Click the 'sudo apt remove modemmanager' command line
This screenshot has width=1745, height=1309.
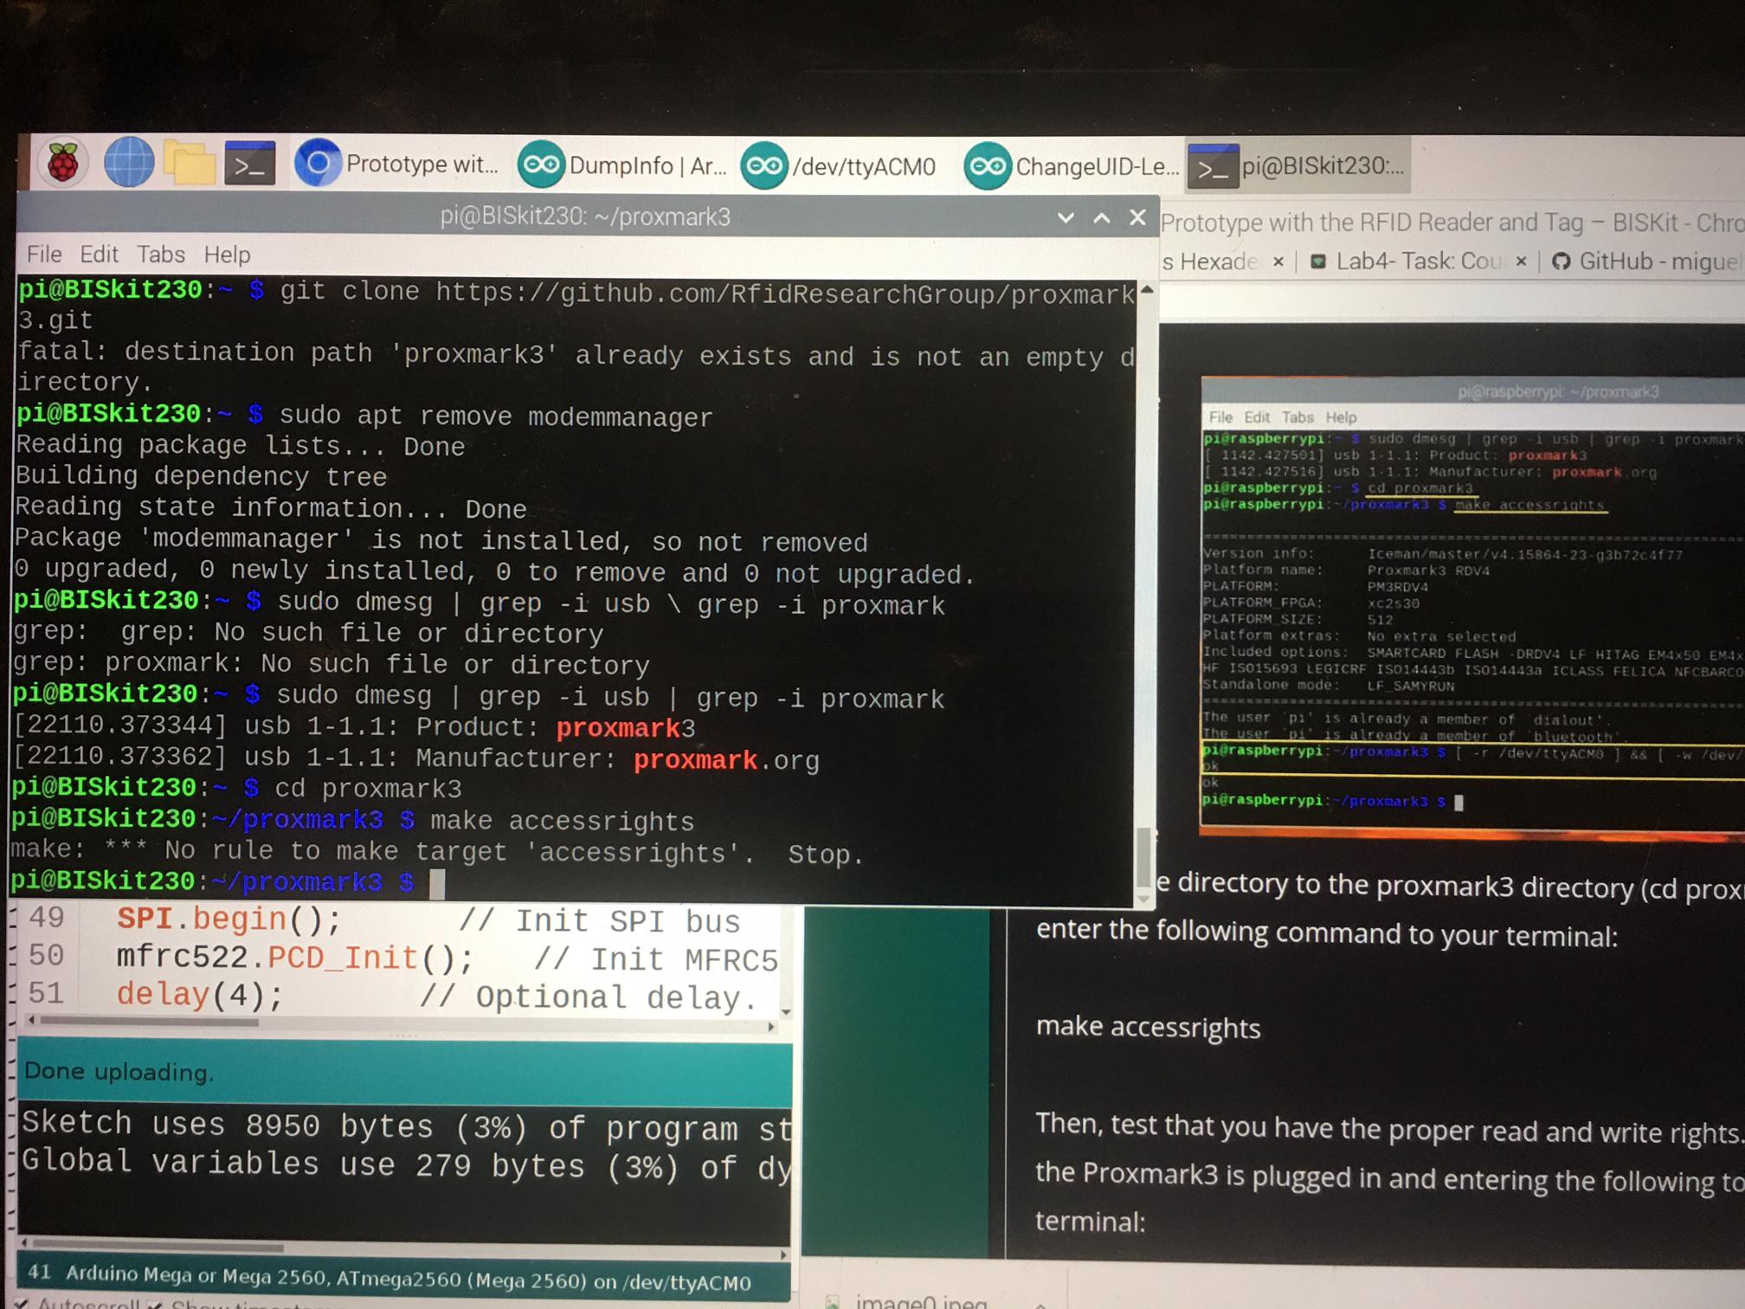tap(364, 416)
